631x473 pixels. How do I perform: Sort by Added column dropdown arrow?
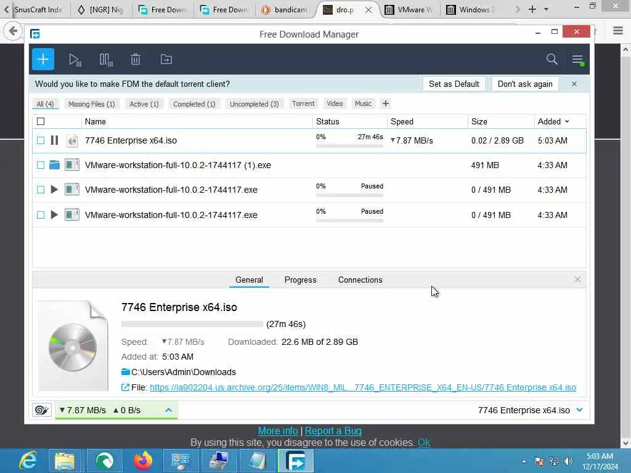[567, 121]
